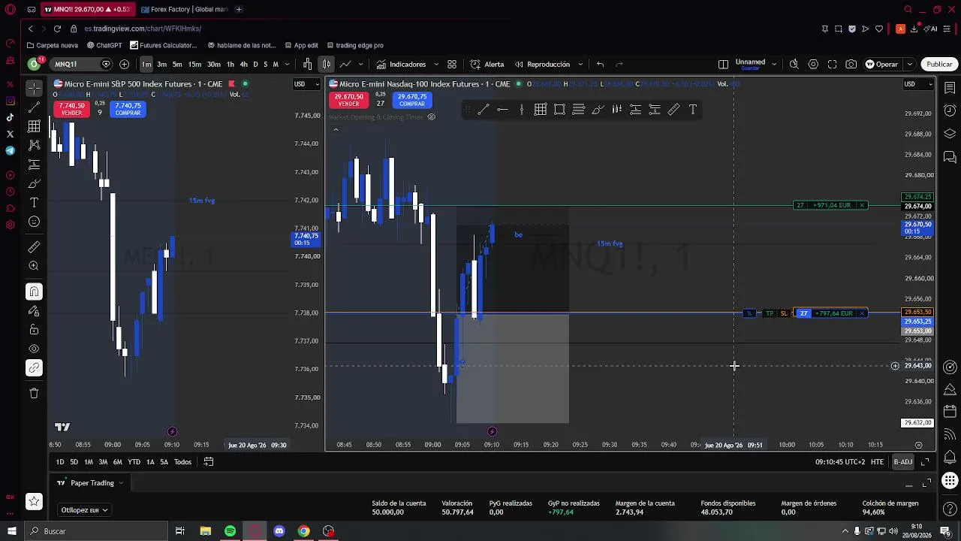The height and width of the screenshot is (541, 961).
Task: Expand the Paper Trading broker dropdown
Action: pos(120,483)
